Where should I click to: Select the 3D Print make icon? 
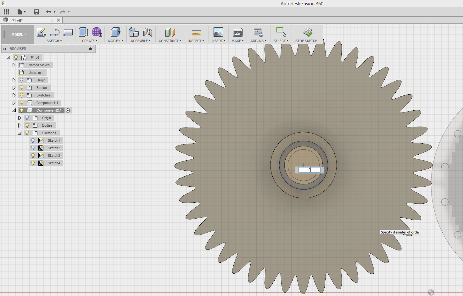click(238, 32)
